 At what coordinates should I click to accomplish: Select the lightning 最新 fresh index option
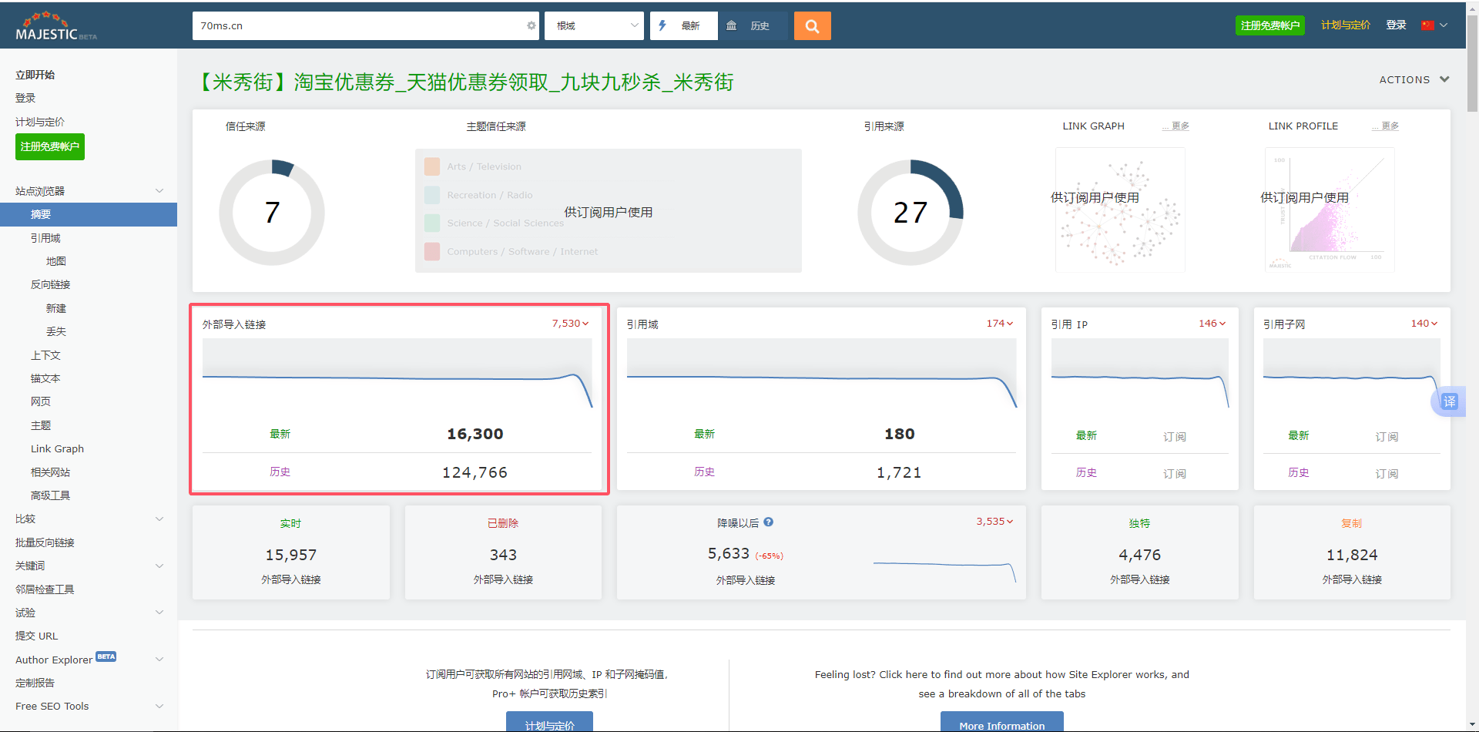[682, 25]
